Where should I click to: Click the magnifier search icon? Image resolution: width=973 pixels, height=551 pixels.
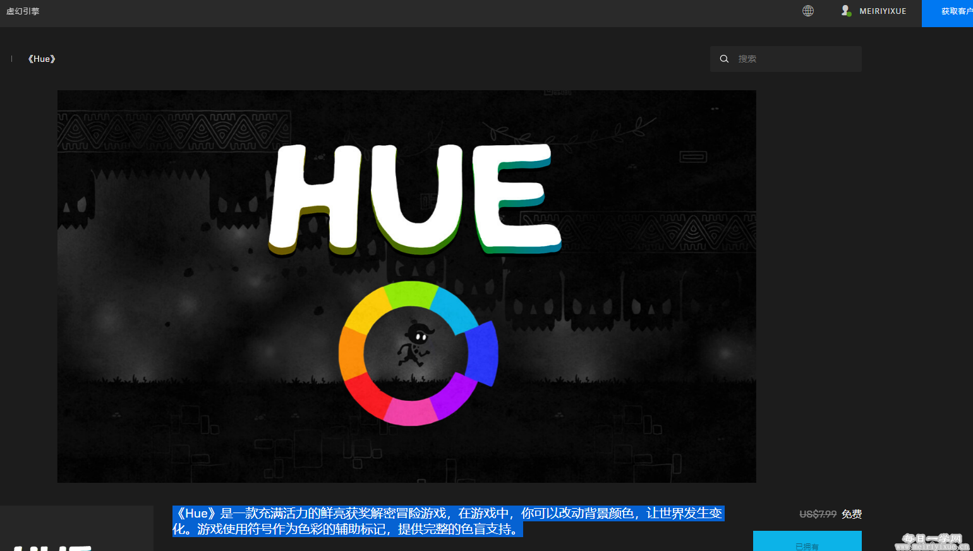coord(724,59)
